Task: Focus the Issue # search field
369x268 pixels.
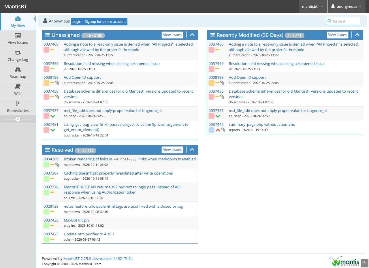Action: [343, 21]
